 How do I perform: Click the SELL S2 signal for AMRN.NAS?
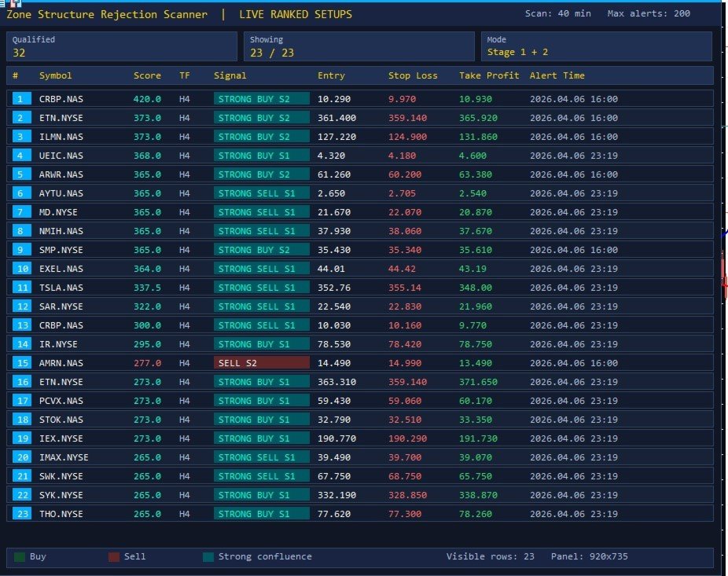click(x=261, y=363)
